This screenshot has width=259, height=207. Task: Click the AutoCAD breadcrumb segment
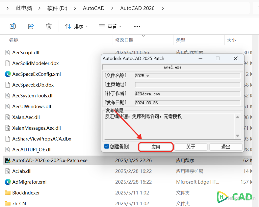click(x=94, y=8)
